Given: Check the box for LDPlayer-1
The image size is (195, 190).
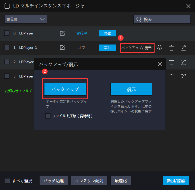Looking at the screenshot, I should click(x=7, y=47).
